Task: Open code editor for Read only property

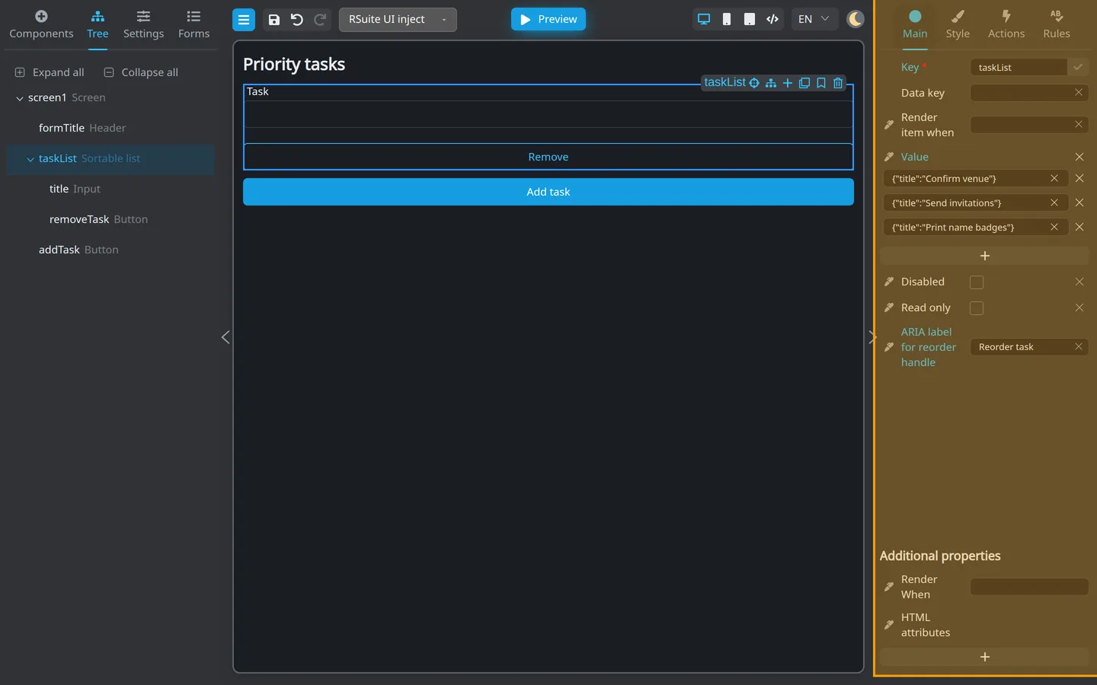Action: [x=889, y=307]
